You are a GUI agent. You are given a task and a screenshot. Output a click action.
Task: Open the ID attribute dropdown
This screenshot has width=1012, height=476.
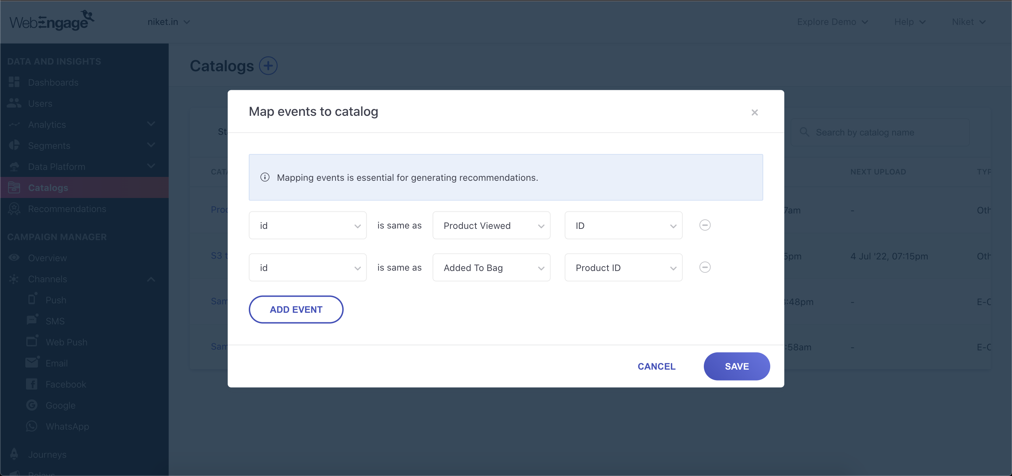click(623, 225)
